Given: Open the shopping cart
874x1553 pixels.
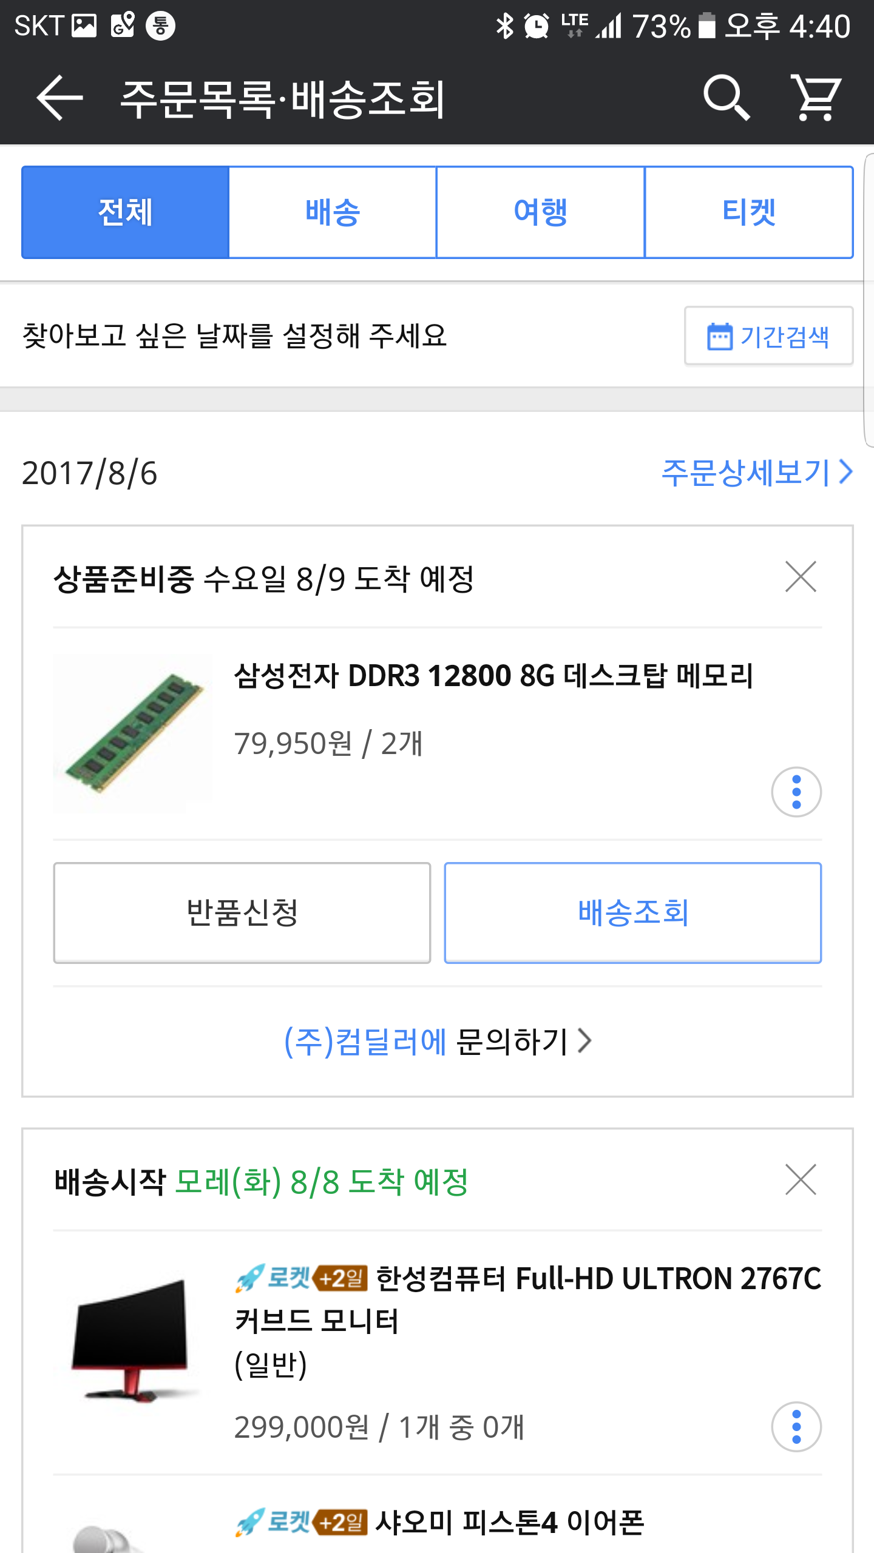Looking at the screenshot, I should point(816,97).
